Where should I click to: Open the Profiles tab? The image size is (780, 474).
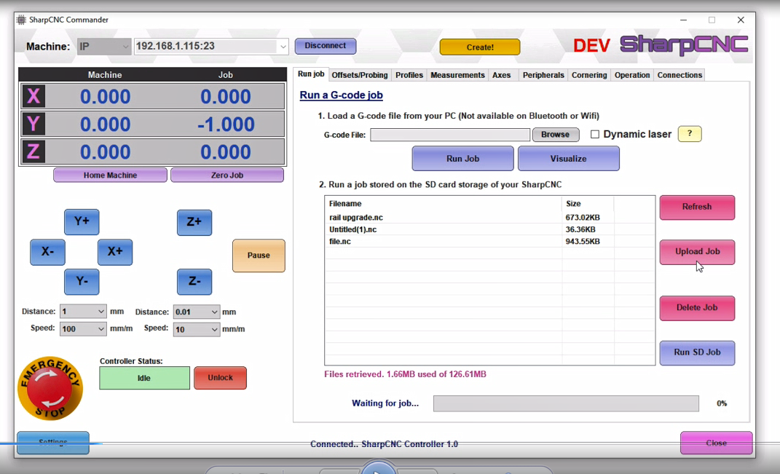[x=409, y=75]
